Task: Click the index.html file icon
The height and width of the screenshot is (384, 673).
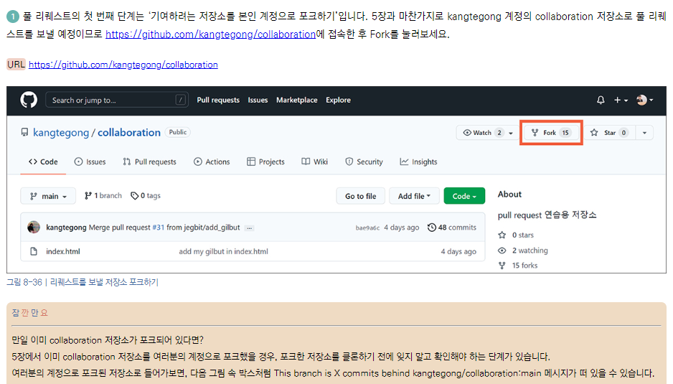Action: (x=34, y=251)
